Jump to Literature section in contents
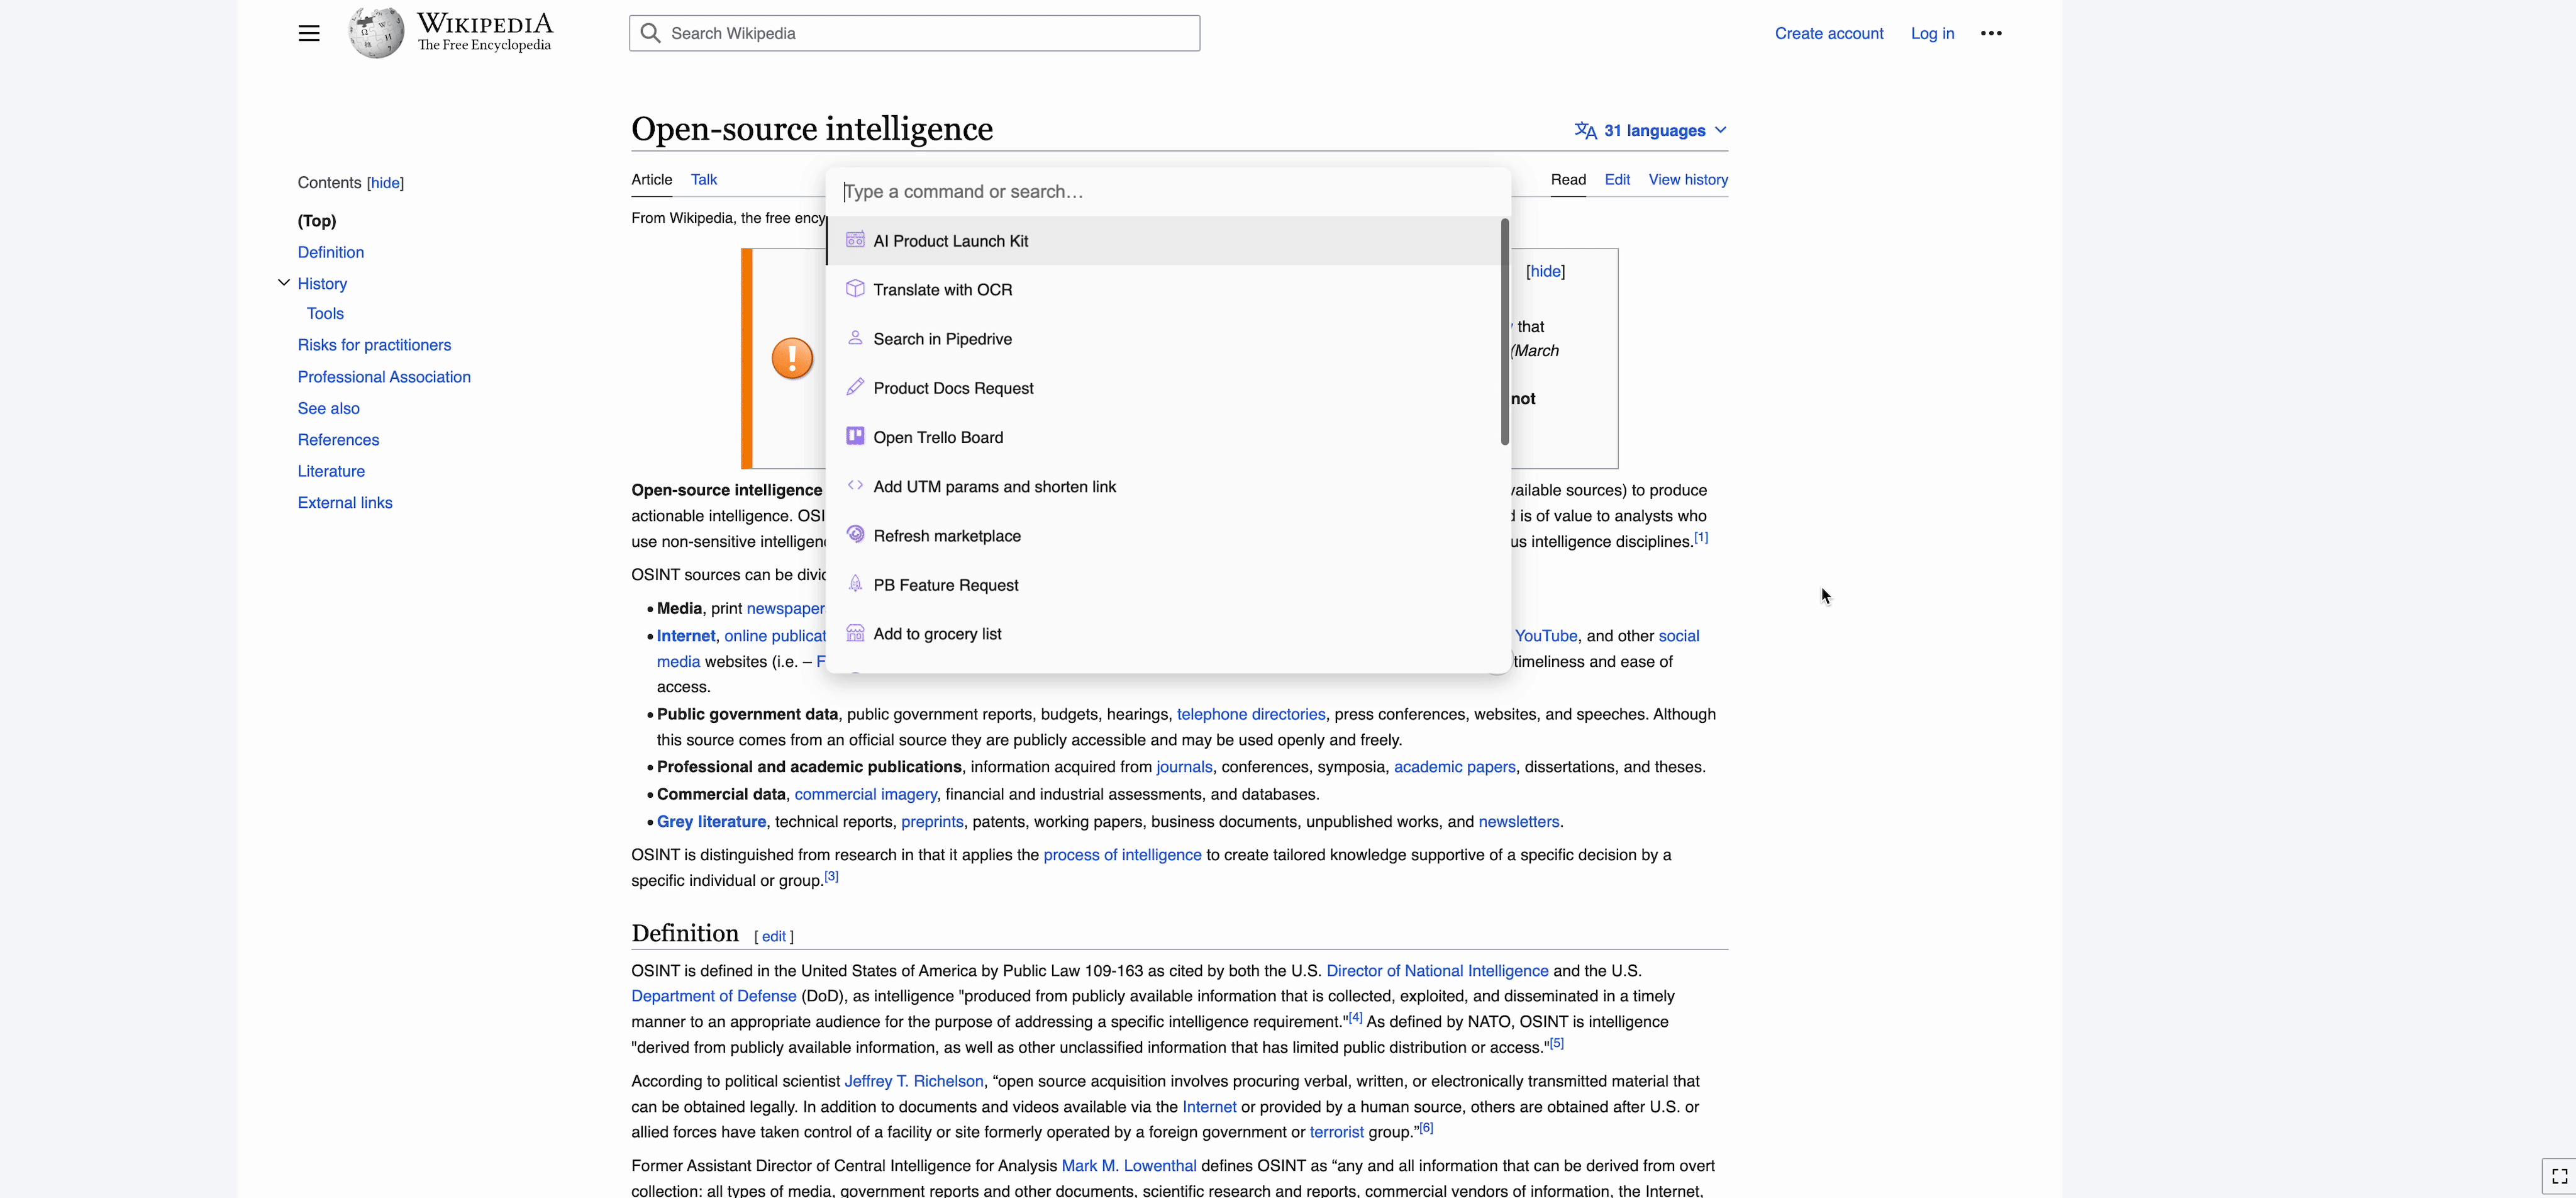The height and width of the screenshot is (1198, 2576). [331, 471]
